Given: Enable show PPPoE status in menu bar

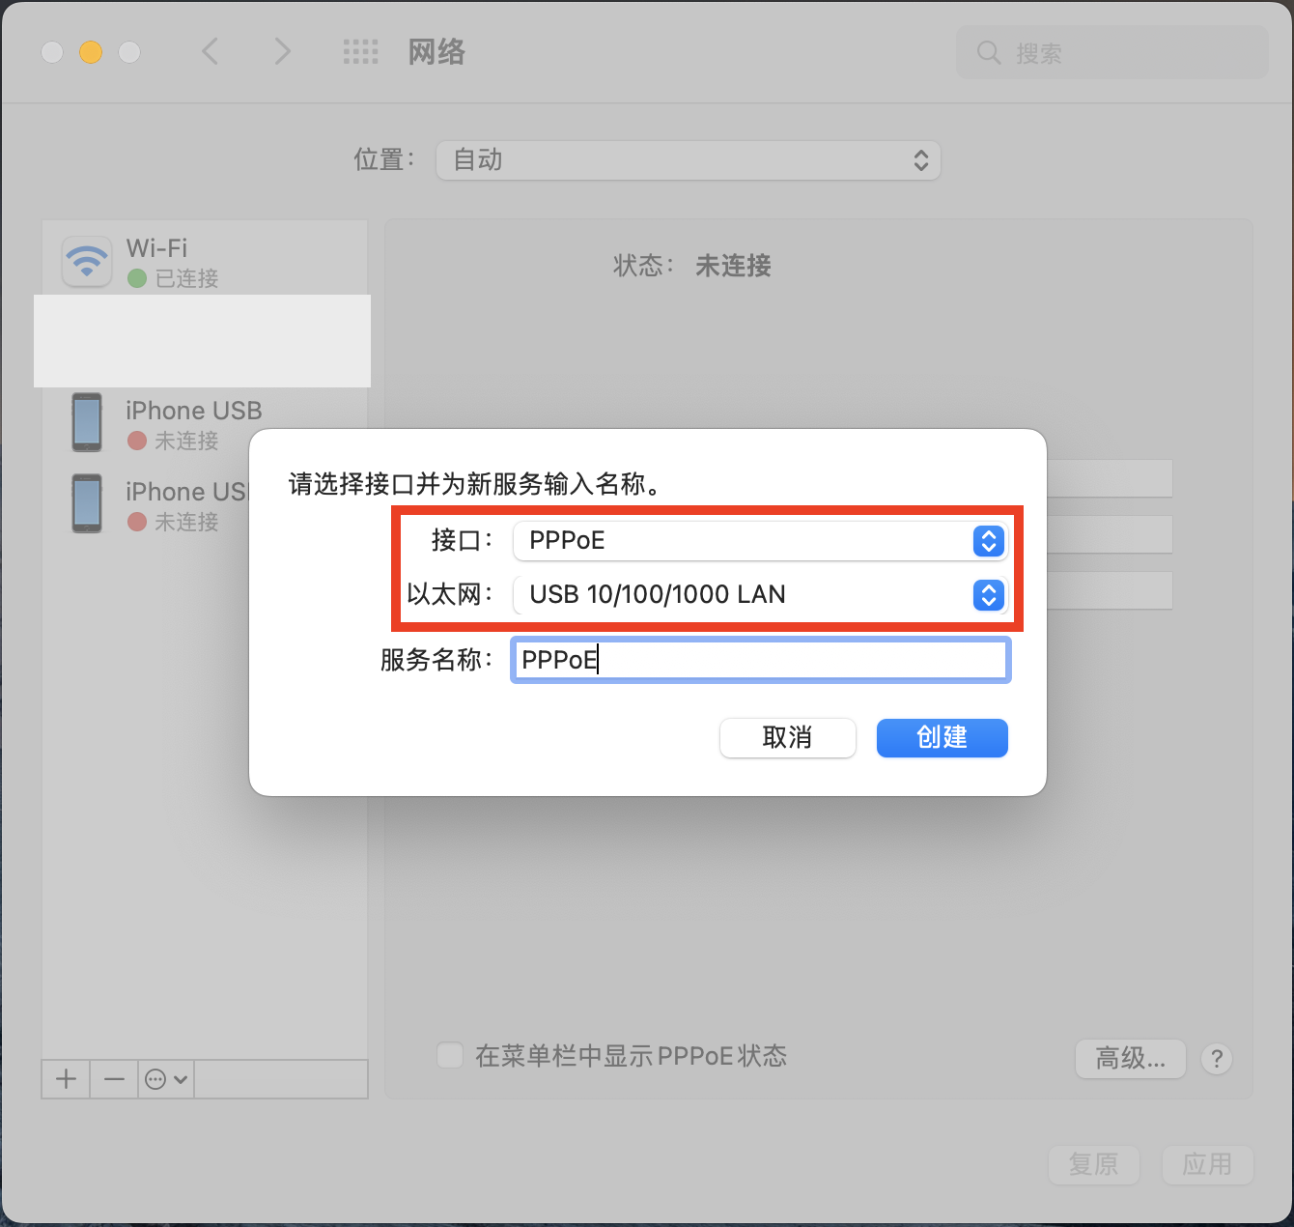Looking at the screenshot, I should [x=450, y=1055].
